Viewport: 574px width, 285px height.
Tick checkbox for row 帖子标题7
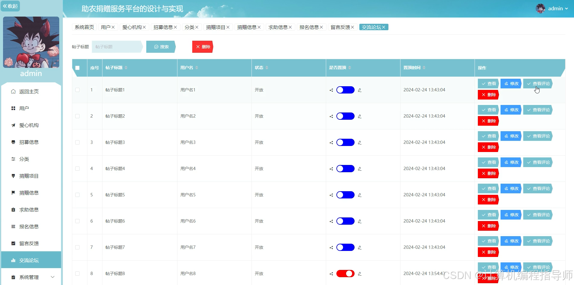[77, 247]
